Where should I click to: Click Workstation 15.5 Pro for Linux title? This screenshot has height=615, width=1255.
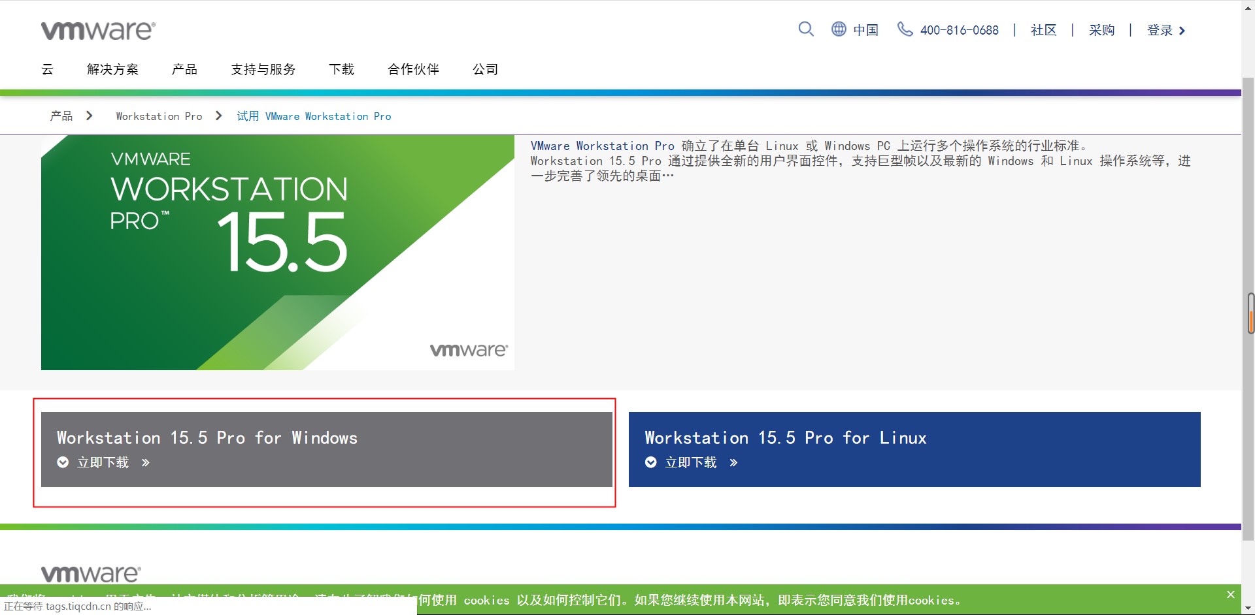point(786,437)
